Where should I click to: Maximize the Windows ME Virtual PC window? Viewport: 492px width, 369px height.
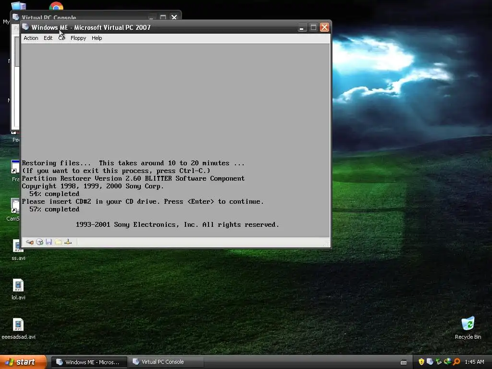313,27
